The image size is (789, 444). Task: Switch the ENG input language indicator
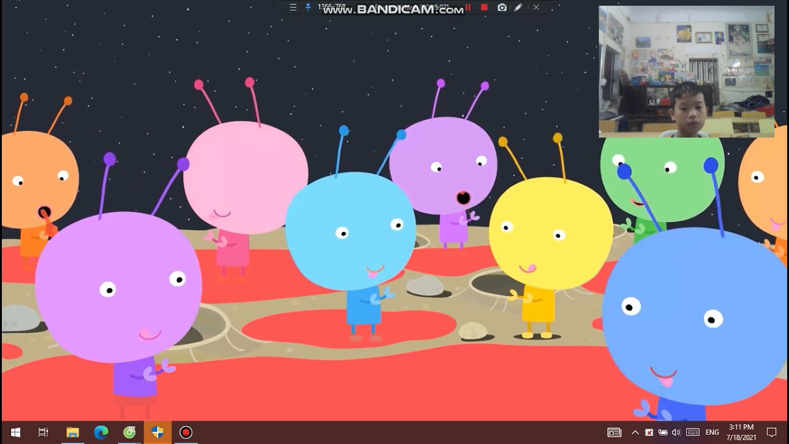pos(713,432)
